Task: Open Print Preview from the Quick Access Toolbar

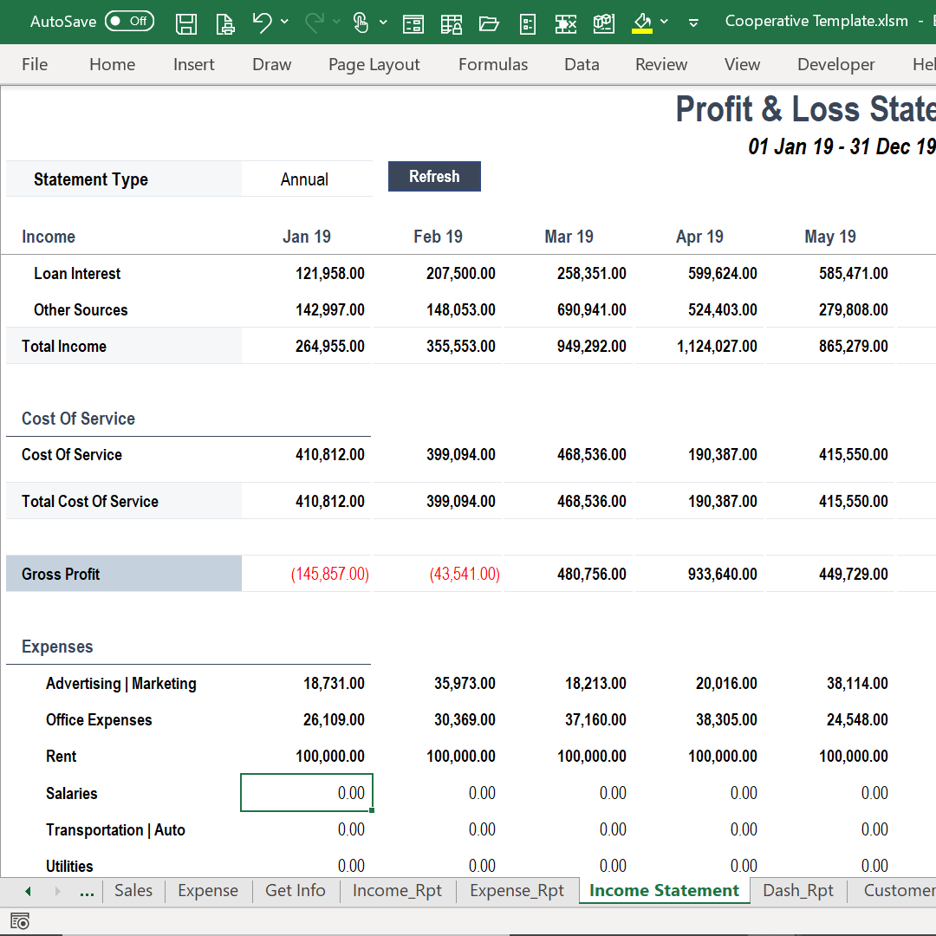Action: [224, 23]
